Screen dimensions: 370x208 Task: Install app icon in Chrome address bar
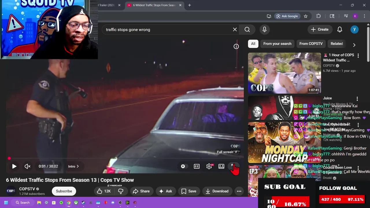point(269,16)
